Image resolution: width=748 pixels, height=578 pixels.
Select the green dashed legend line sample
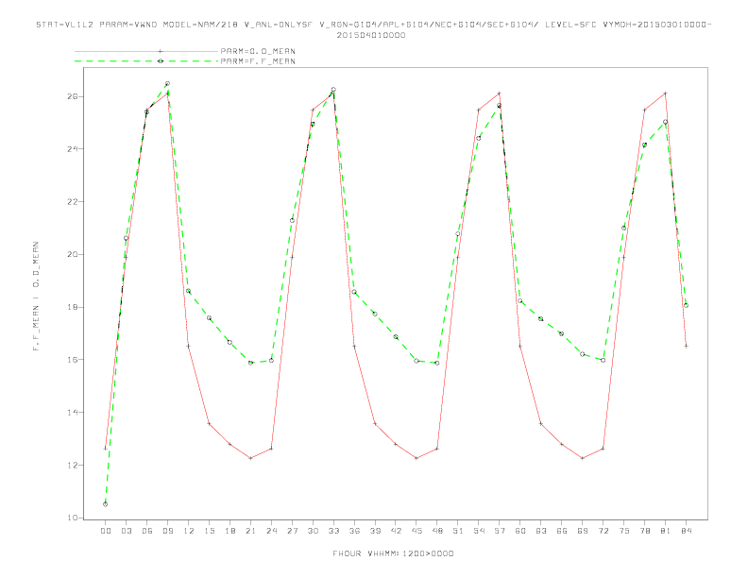point(146,61)
